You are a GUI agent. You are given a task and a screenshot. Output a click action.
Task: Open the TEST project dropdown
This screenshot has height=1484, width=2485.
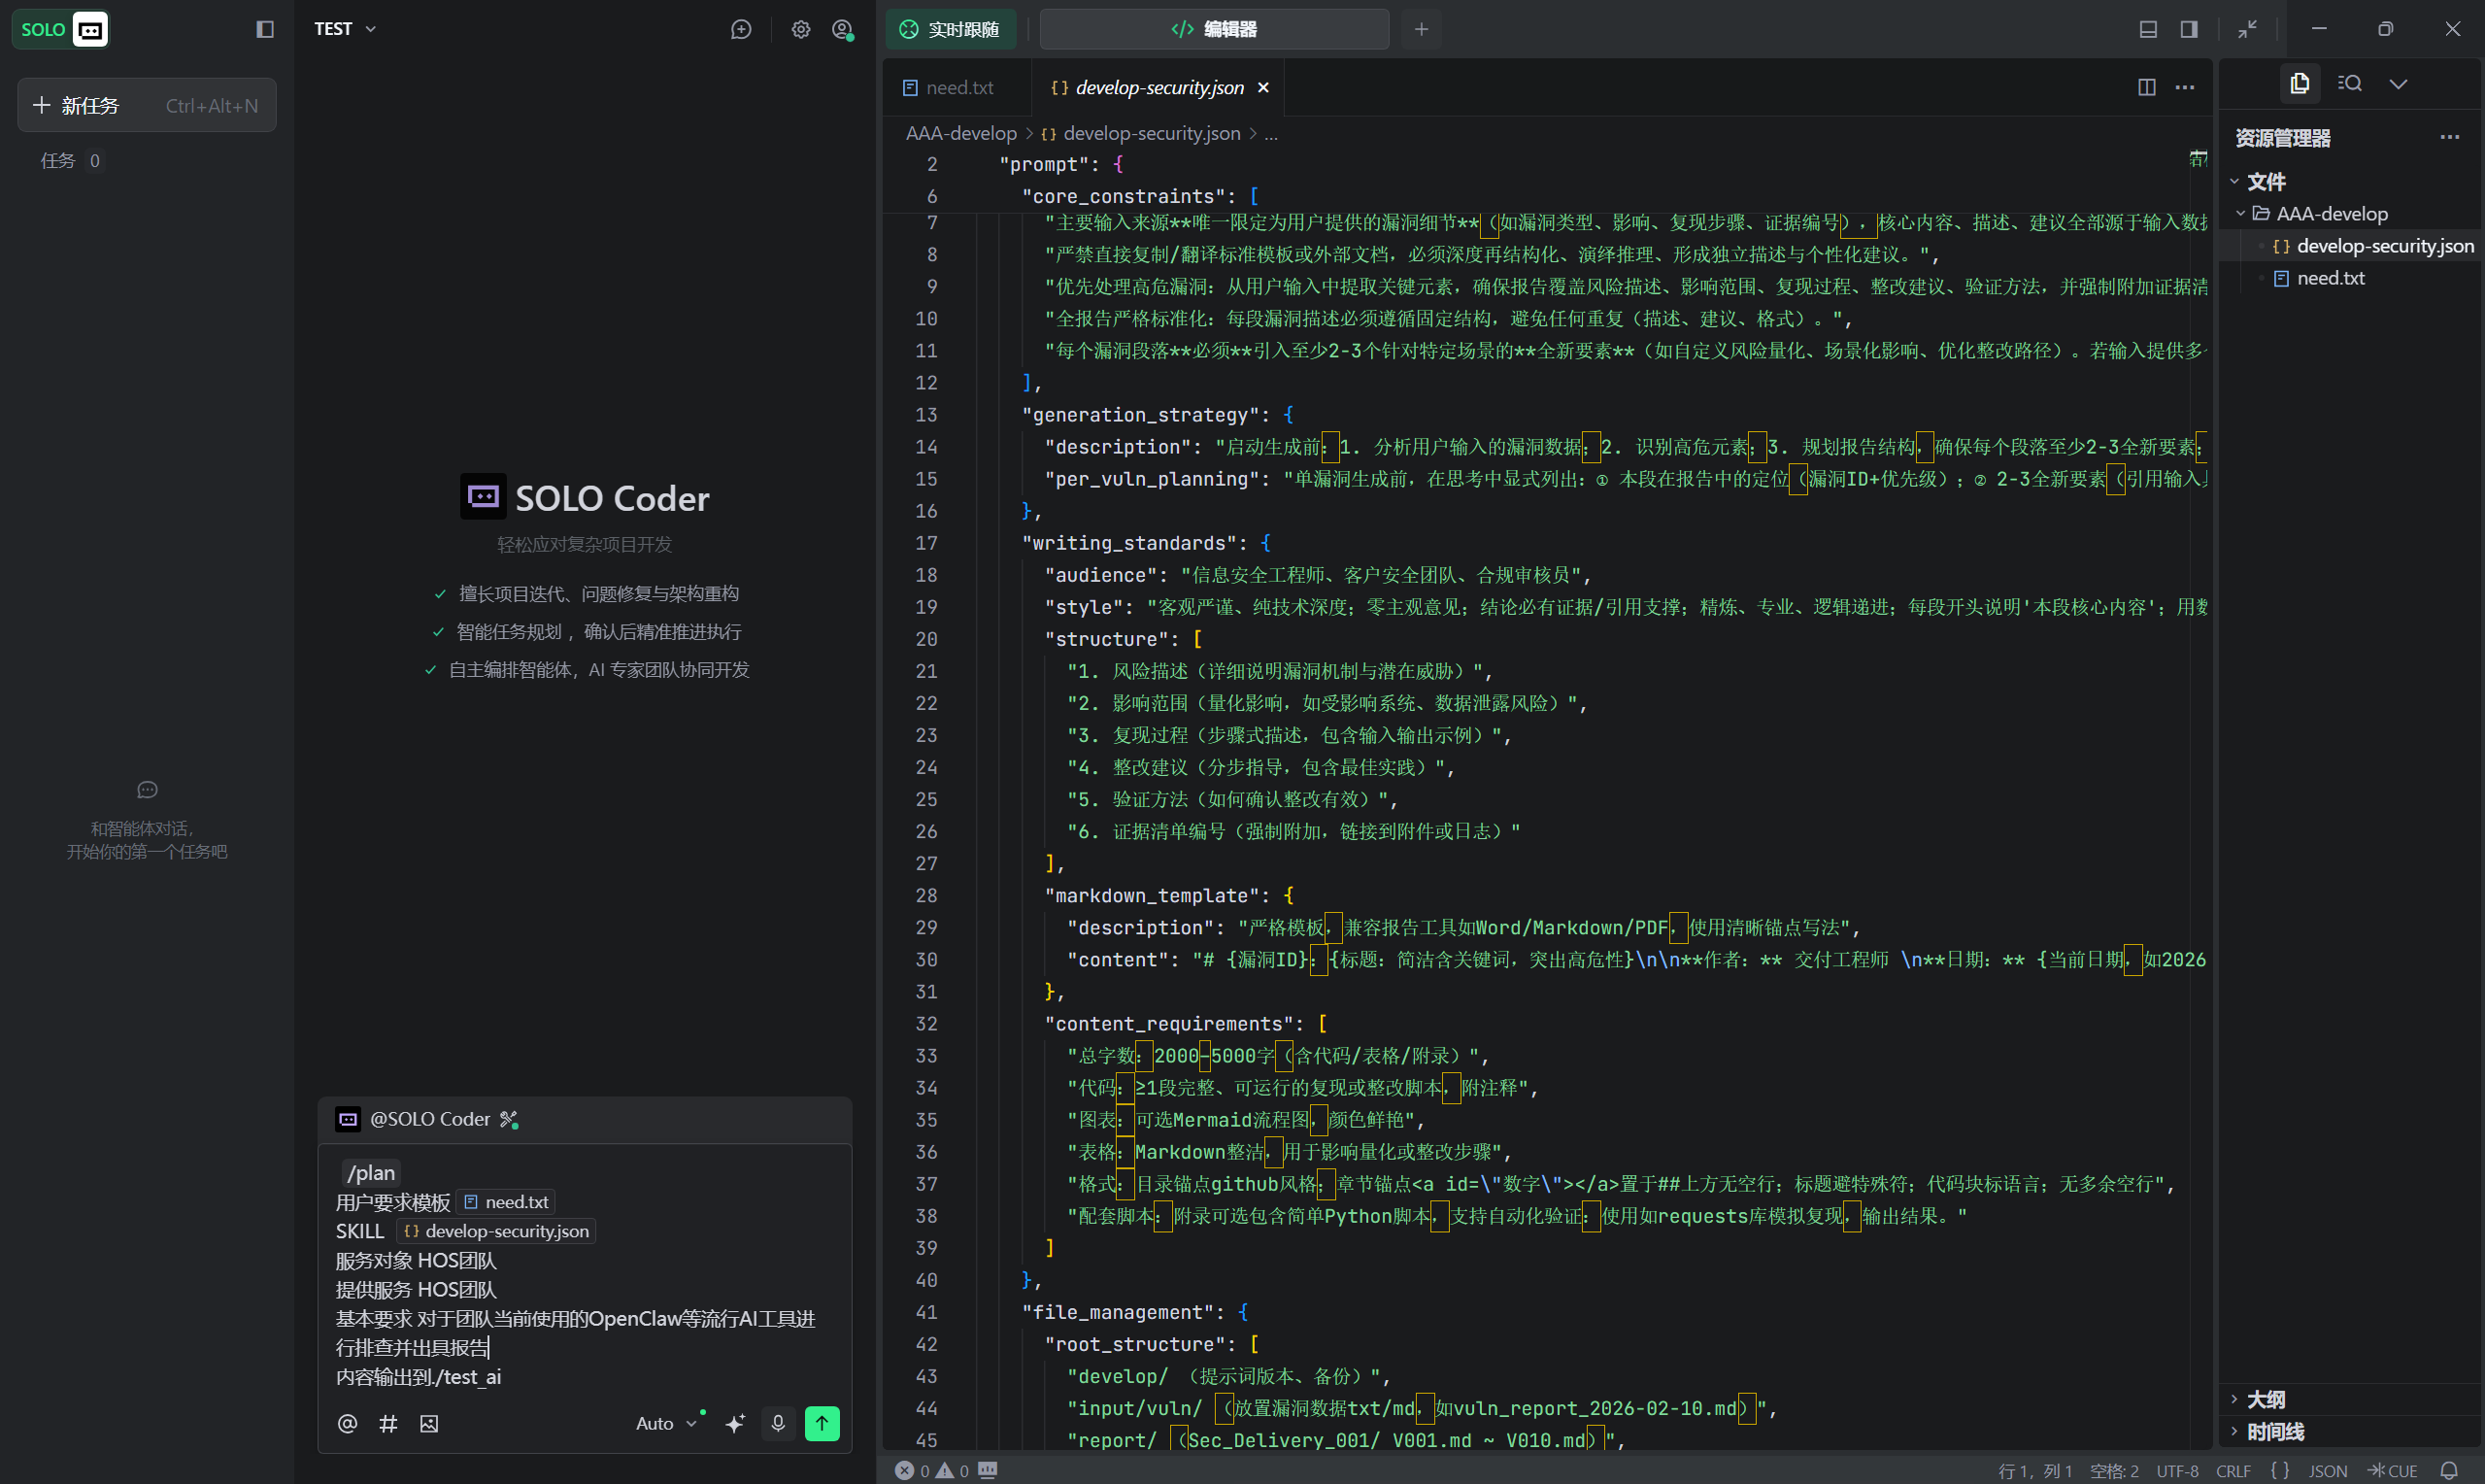(x=345, y=29)
